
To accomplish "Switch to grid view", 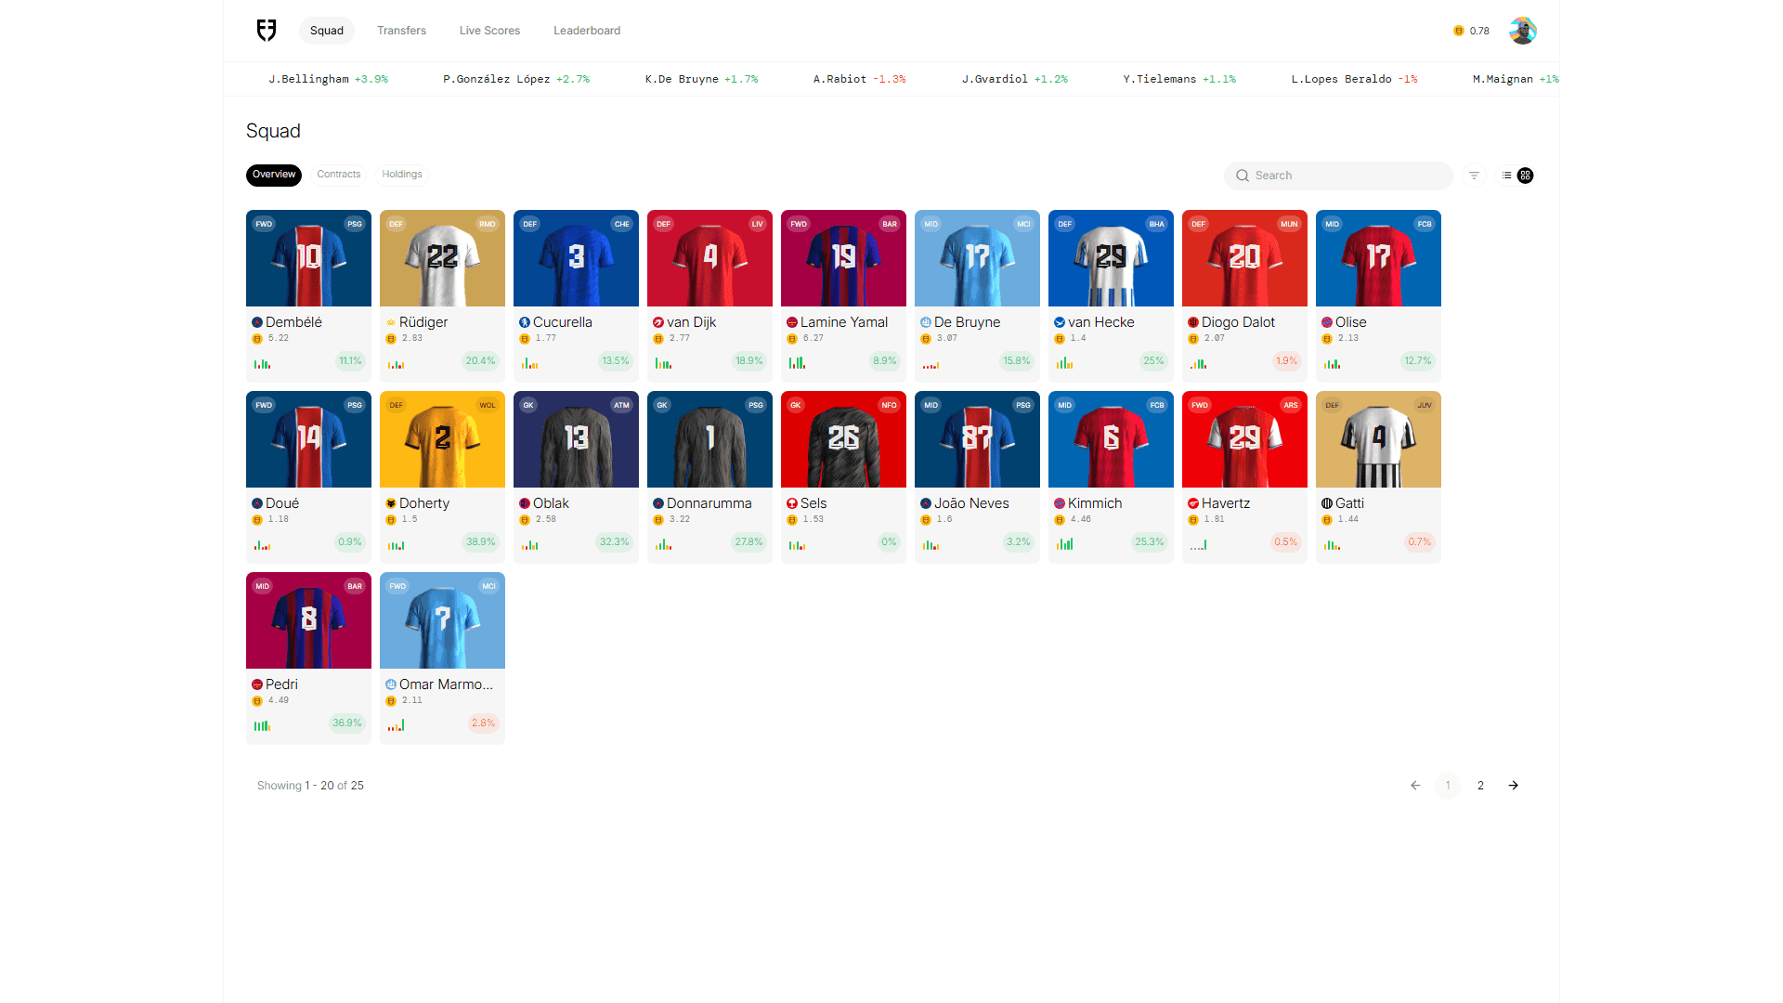I will click(1525, 176).
